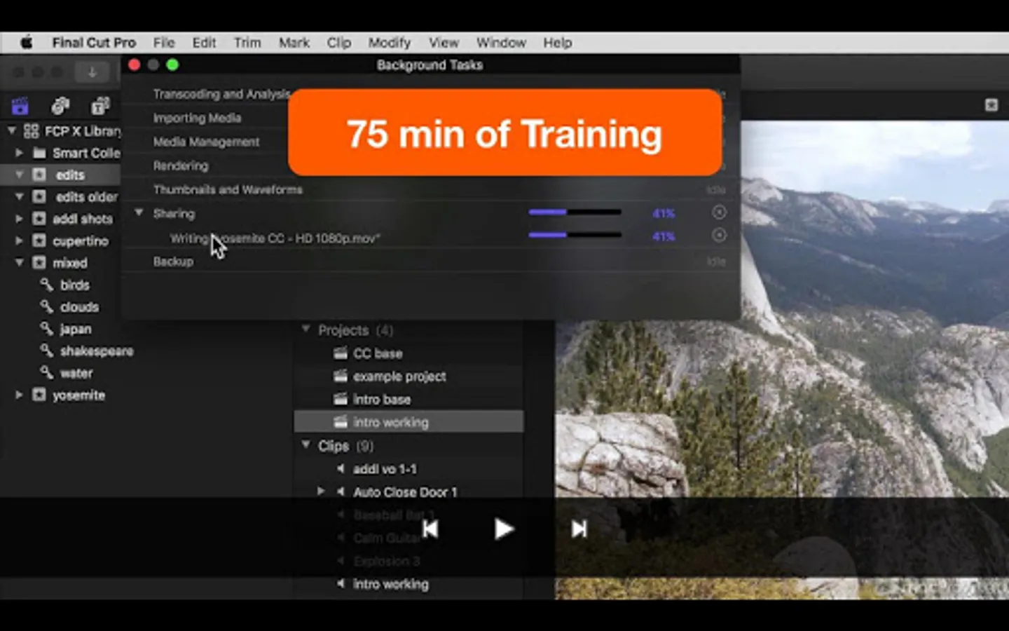Expand the yosemite event
This screenshot has width=1009, height=631.
(19, 395)
